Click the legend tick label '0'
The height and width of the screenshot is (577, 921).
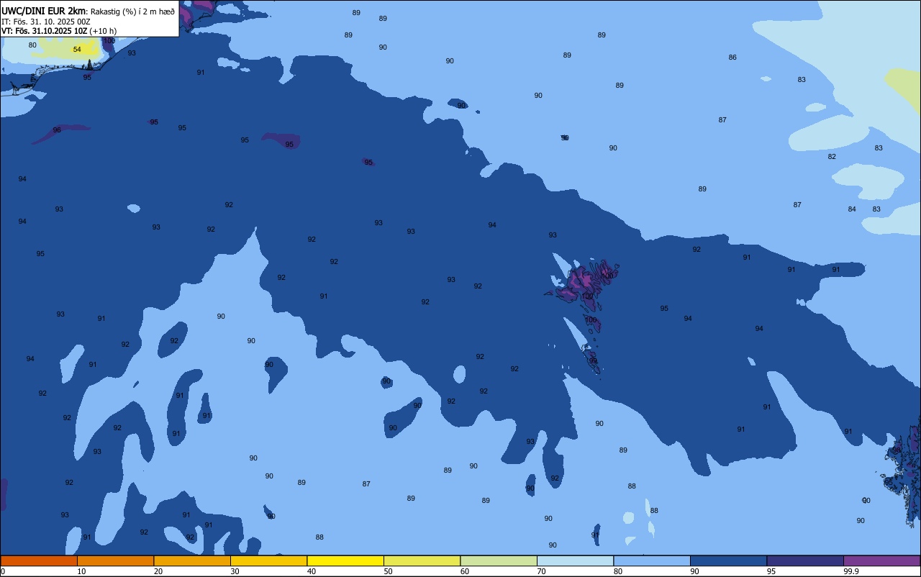point(3,571)
